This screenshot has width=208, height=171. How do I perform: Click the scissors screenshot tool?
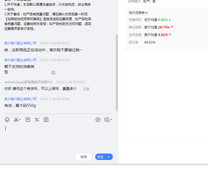click(16, 120)
